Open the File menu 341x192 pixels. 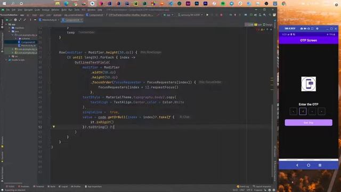8,10
